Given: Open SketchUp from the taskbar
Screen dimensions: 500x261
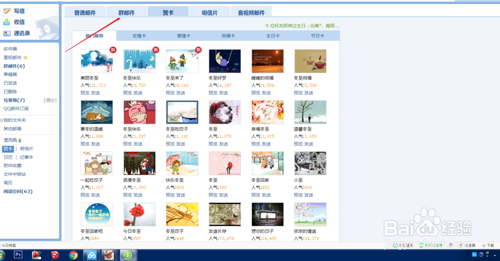Looking at the screenshot, I should tap(55, 255).
